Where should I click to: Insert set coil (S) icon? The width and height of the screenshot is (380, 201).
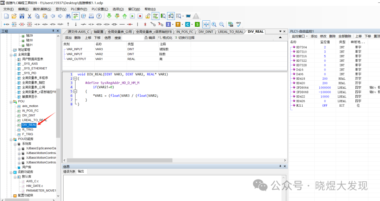(x=107, y=25)
